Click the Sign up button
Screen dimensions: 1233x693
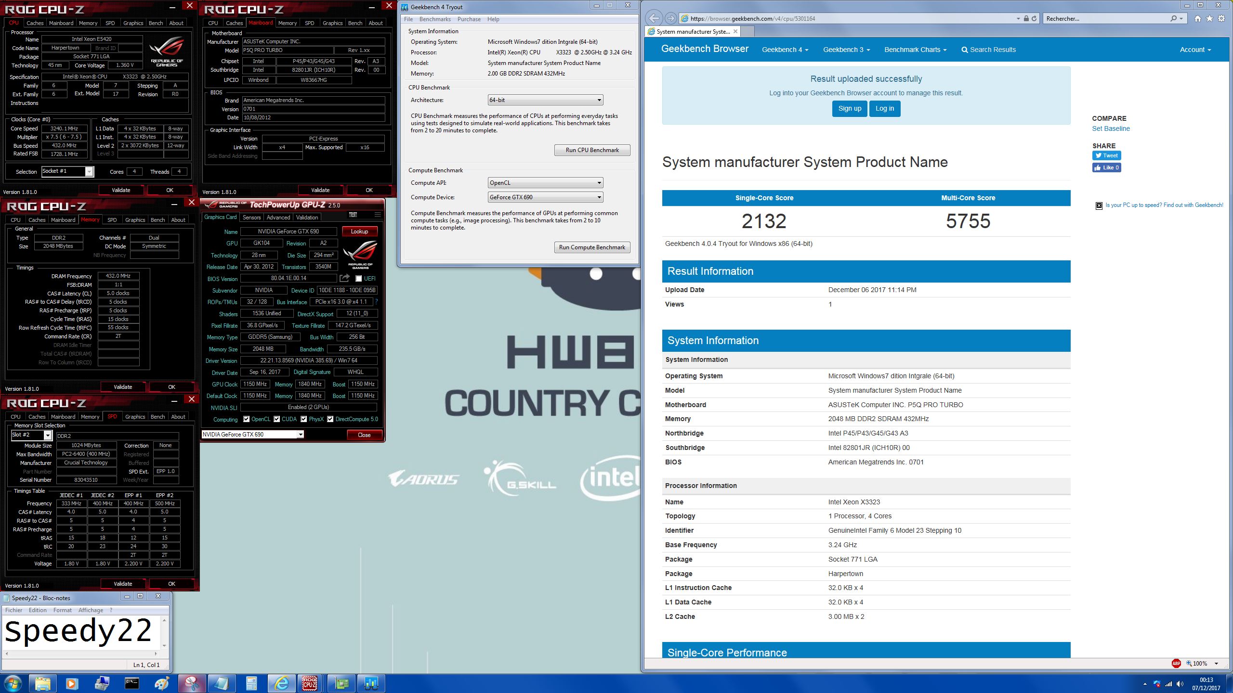pos(850,108)
